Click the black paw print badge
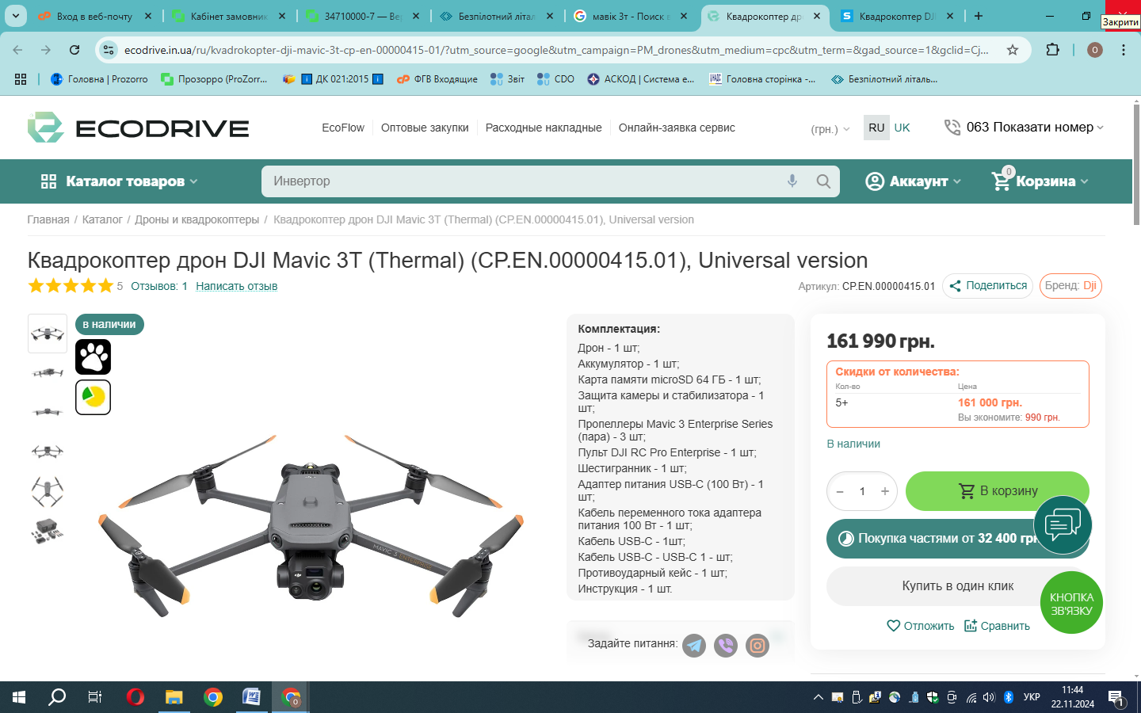The height and width of the screenshot is (713, 1141). coord(93,356)
